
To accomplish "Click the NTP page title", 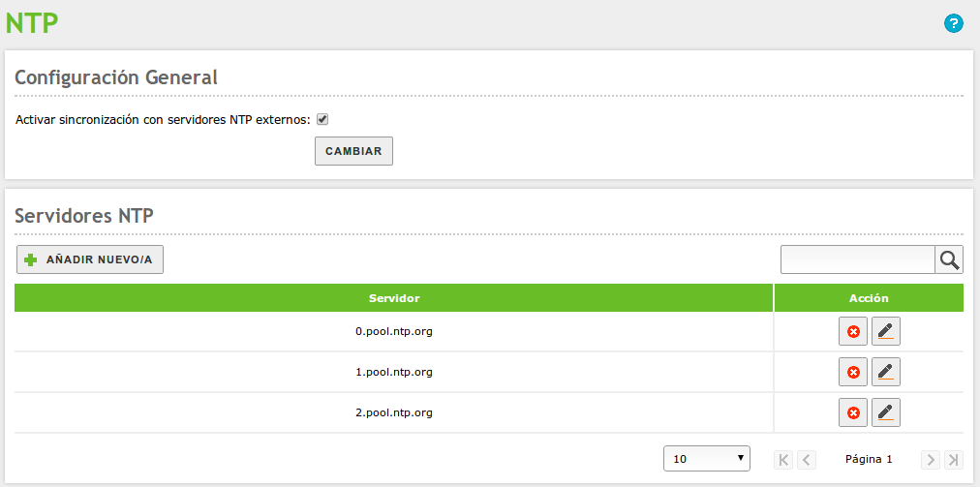I will click(x=32, y=24).
